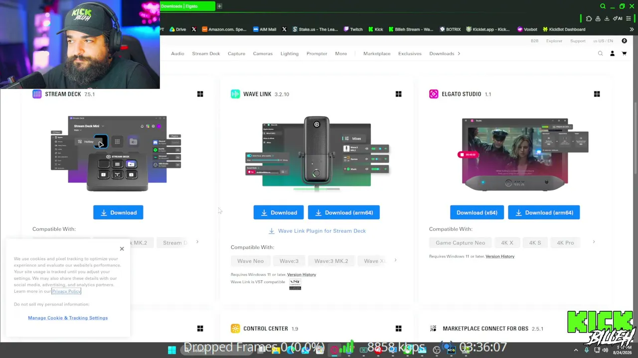Open the Elgato account profile icon
The width and height of the screenshot is (638, 358).
(612, 54)
